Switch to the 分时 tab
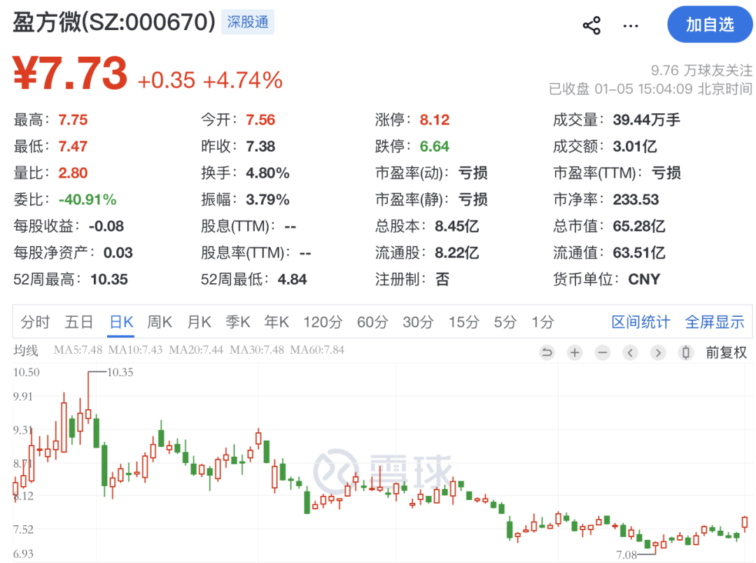The width and height of the screenshot is (756, 563). coord(35,322)
